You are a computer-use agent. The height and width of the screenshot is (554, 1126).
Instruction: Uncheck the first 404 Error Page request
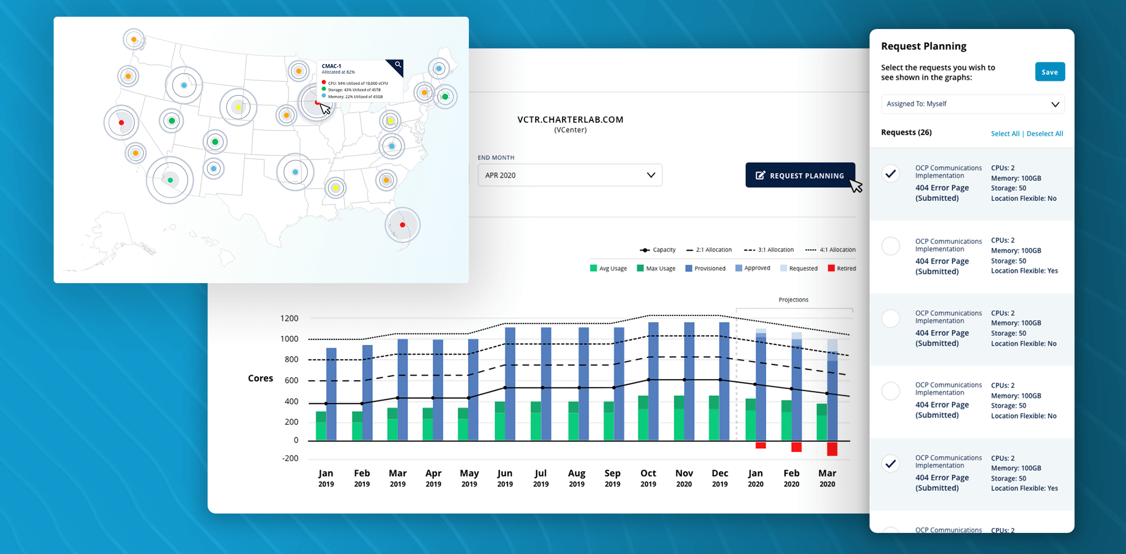tap(891, 174)
